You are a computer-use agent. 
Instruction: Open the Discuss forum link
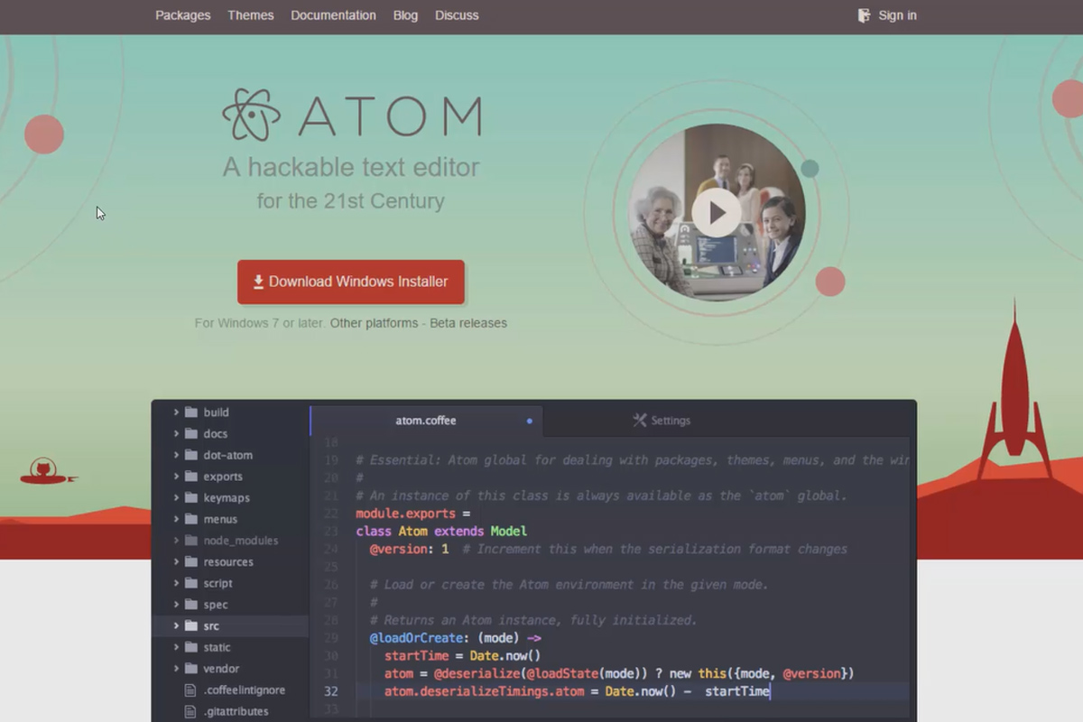click(x=457, y=15)
